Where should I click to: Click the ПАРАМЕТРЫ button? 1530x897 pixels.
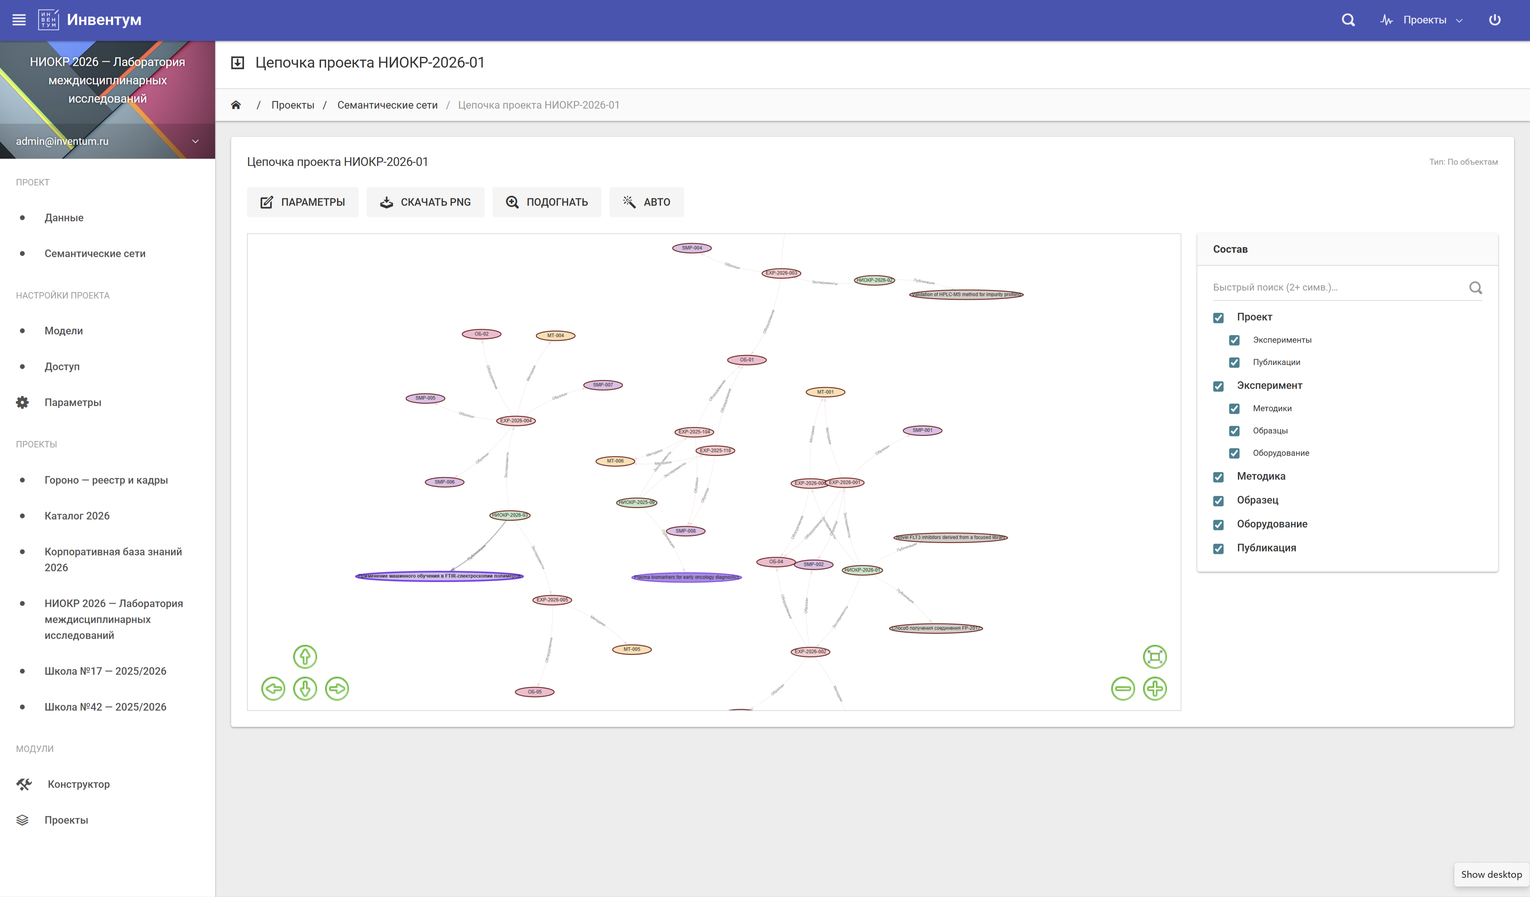(x=302, y=202)
